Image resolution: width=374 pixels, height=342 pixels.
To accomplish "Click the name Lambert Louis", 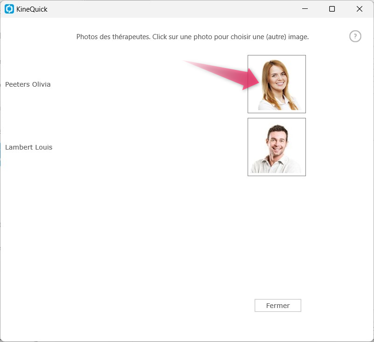I will (28, 147).
